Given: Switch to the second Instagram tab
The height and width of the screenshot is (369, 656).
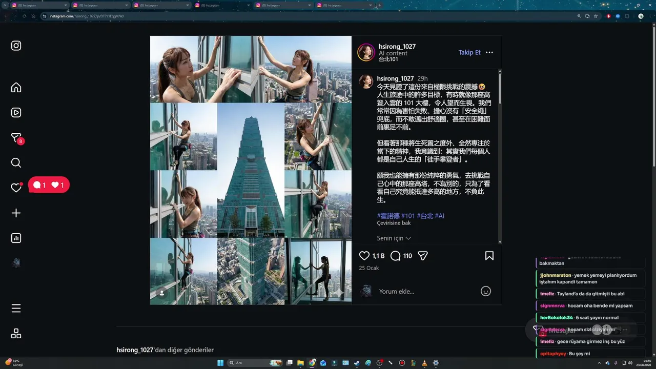Looking at the screenshot, I should pyautogui.click(x=100, y=5).
